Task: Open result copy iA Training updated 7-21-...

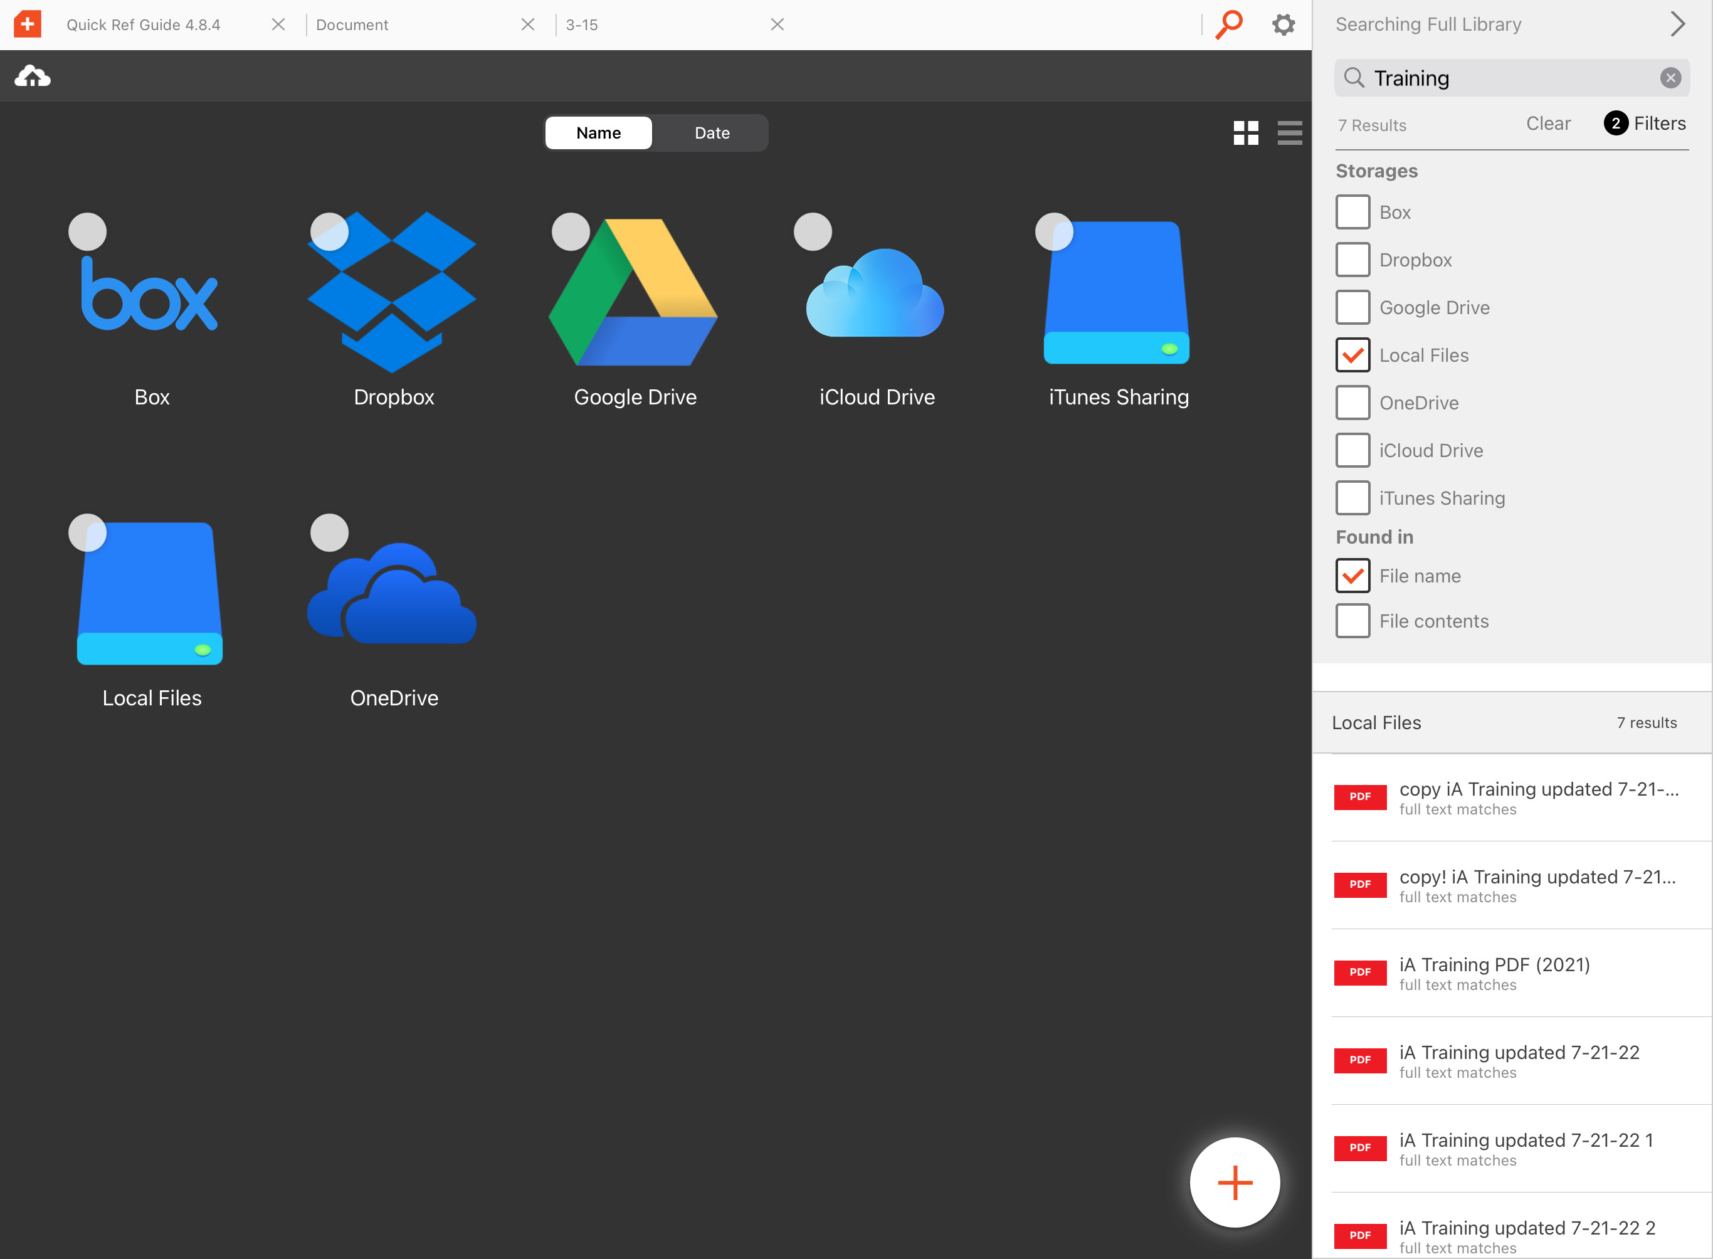Action: pyautogui.click(x=1512, y=797)
